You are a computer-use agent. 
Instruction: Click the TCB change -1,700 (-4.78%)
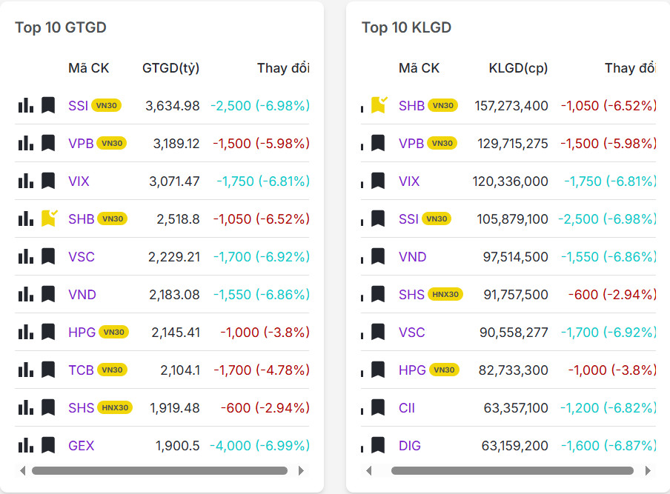(x=262, y=370)
